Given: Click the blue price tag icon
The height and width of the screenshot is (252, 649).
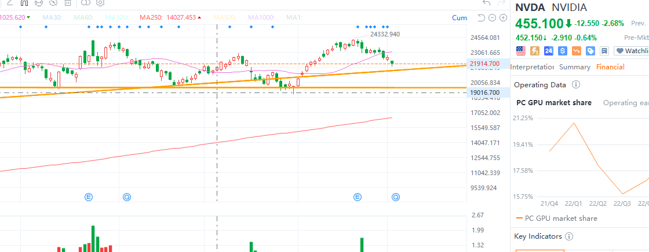Looking at the screenshot, I should 590,51.
